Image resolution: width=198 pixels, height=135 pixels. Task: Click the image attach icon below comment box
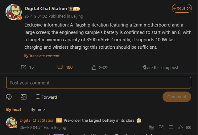(x=23, y=97)
